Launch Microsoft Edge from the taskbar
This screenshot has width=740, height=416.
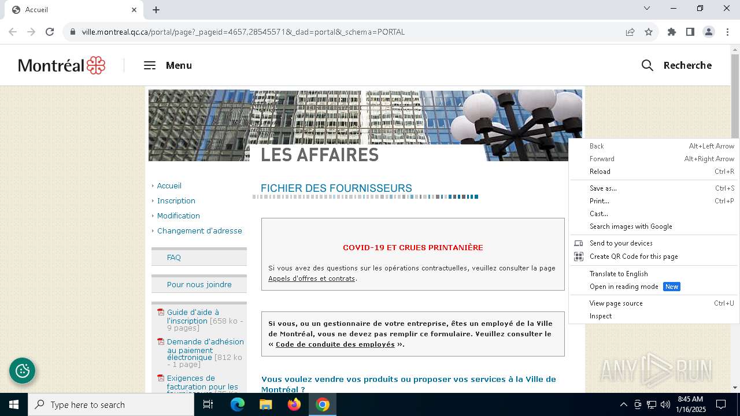pyautogui.click(x=238, y=404)
